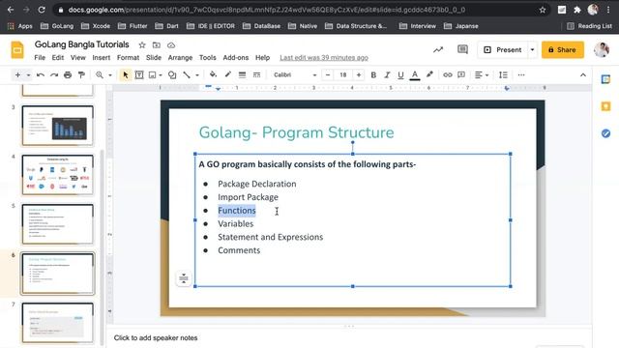This screenshot has width=619, height=348.
Task: Open the border dash option
Action: [x=256, y=75]
